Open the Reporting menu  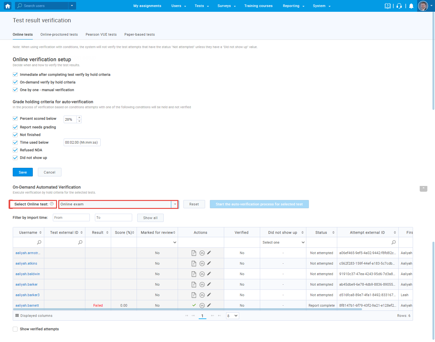(x=293, y=6)
